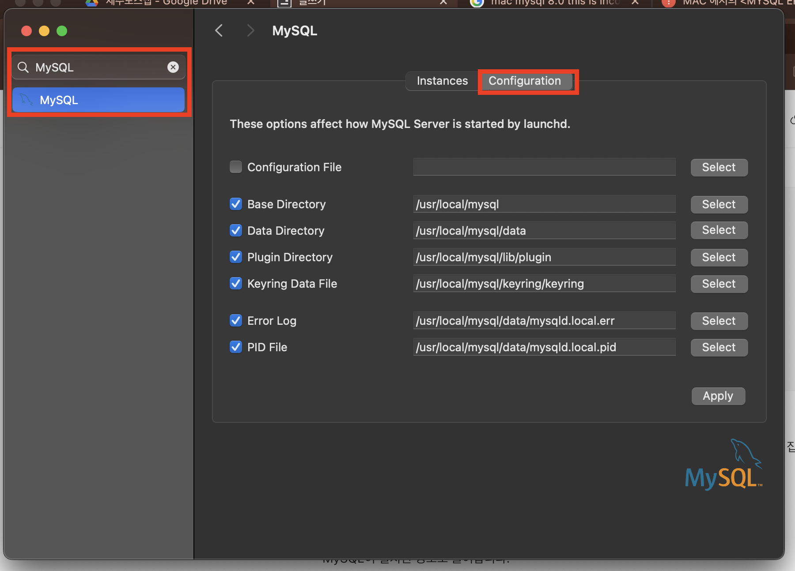Uncheck the Base Directory checkbox
Image resolution: width=795 pixels, height=571 pixels.
[x=236, y=204]
